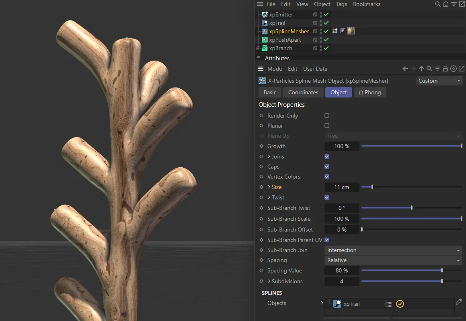Click the wood material tag on xpSplineMesher
The width and height of the screenshot is (466, 321).
tap(351, 31)
